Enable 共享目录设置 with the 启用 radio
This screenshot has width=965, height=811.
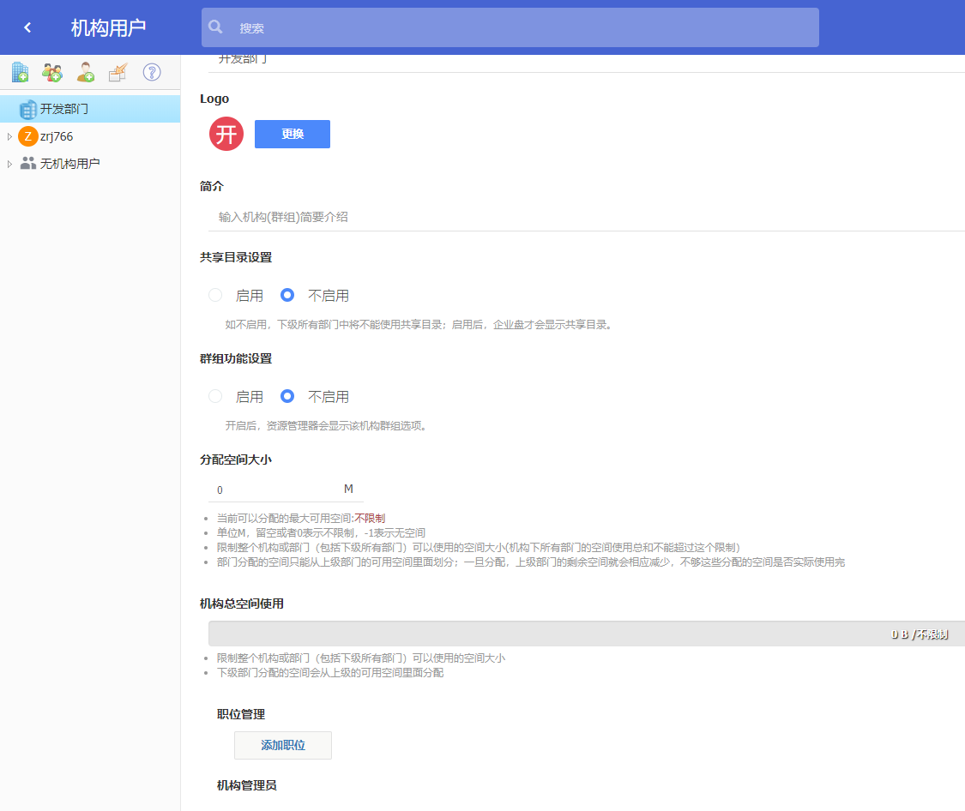(215, 295)
